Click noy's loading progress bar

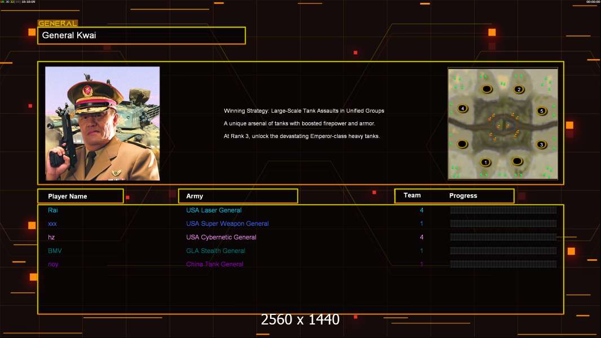pyautogui.click(x=503, y=264)
